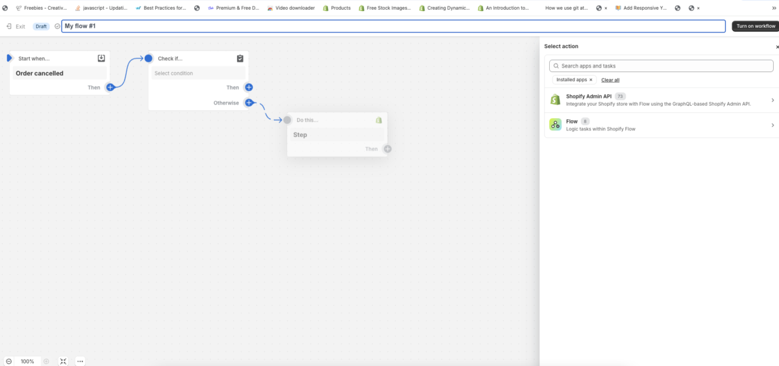Click the fit-to-screen canvas icon
Screen dimensions: 779x366
tap(63, 361)
